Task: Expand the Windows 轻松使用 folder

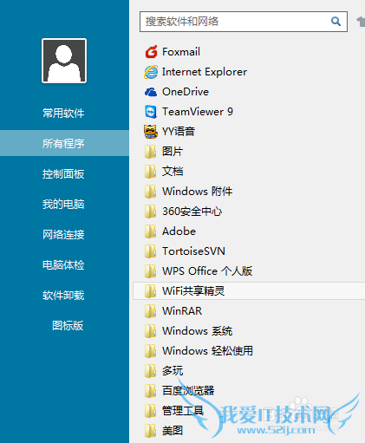Action: 207,351
